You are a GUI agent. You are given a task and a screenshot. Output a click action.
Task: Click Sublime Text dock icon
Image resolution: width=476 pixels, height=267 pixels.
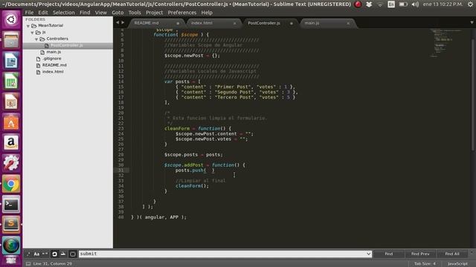point(11,225)
